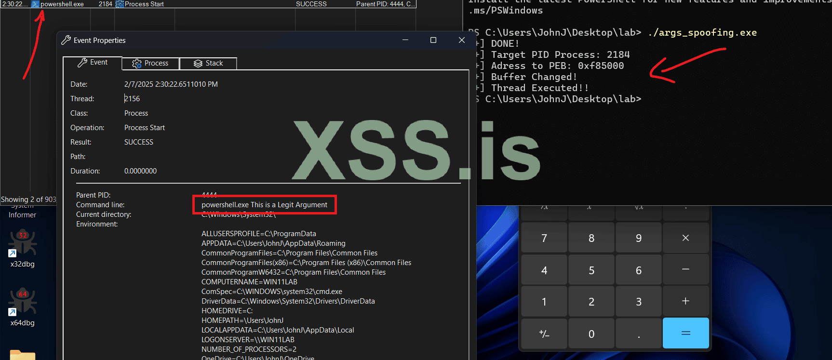
Task: Click 'Showing 2 of 903' status text
Action: [x=28, y=200]
